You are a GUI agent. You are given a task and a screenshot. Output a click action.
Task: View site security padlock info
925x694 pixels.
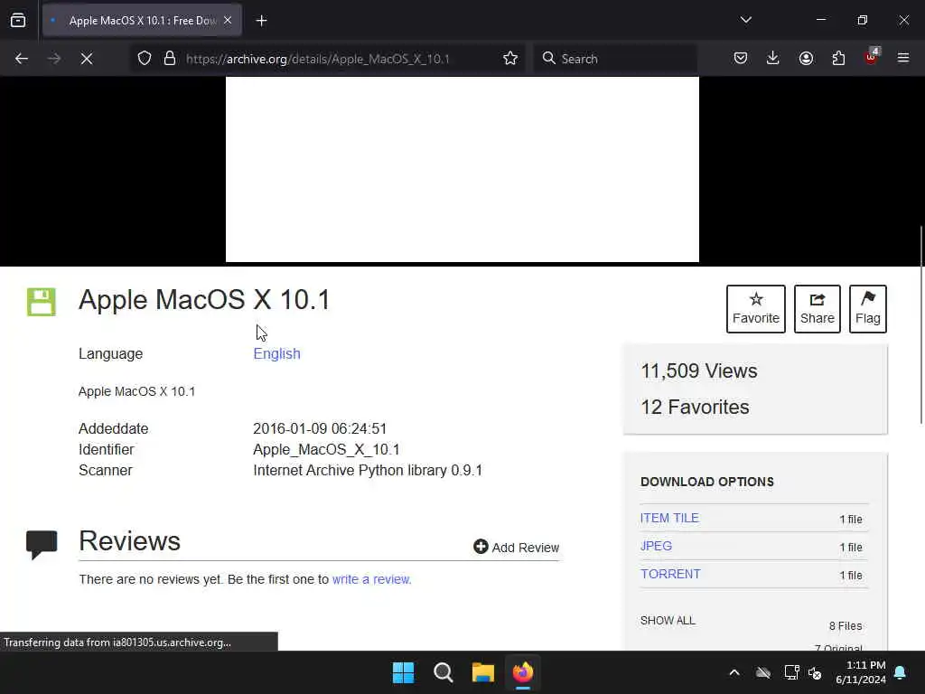point(169,59)
